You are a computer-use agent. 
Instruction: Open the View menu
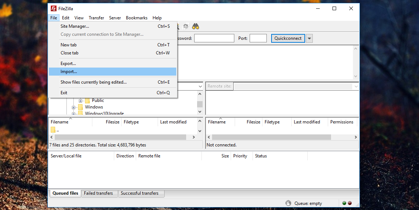pyautogui.click(x=79, y=18)
